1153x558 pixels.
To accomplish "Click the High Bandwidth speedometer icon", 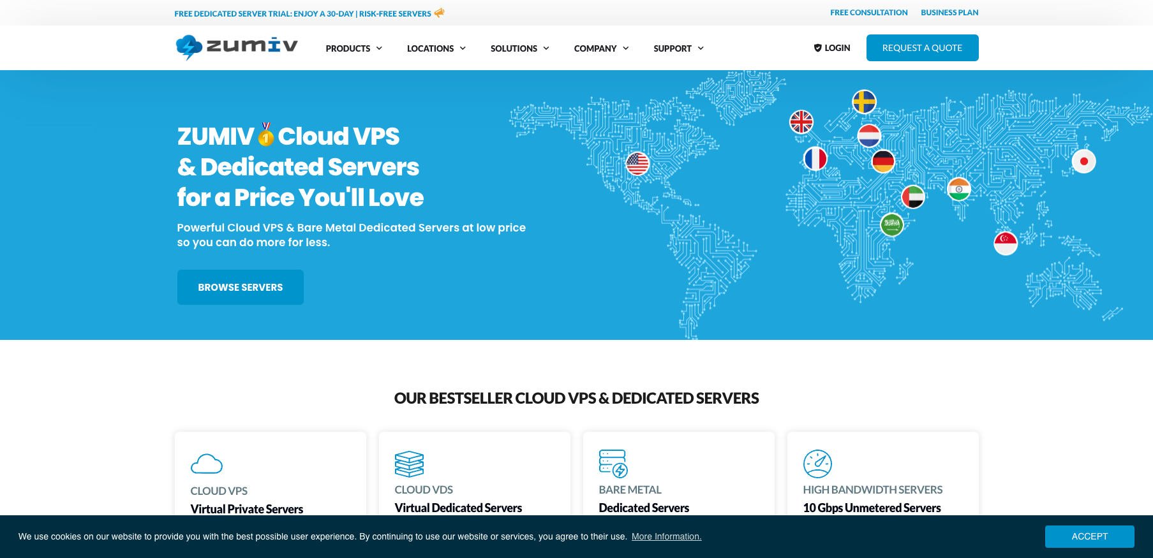I will 817,464.
